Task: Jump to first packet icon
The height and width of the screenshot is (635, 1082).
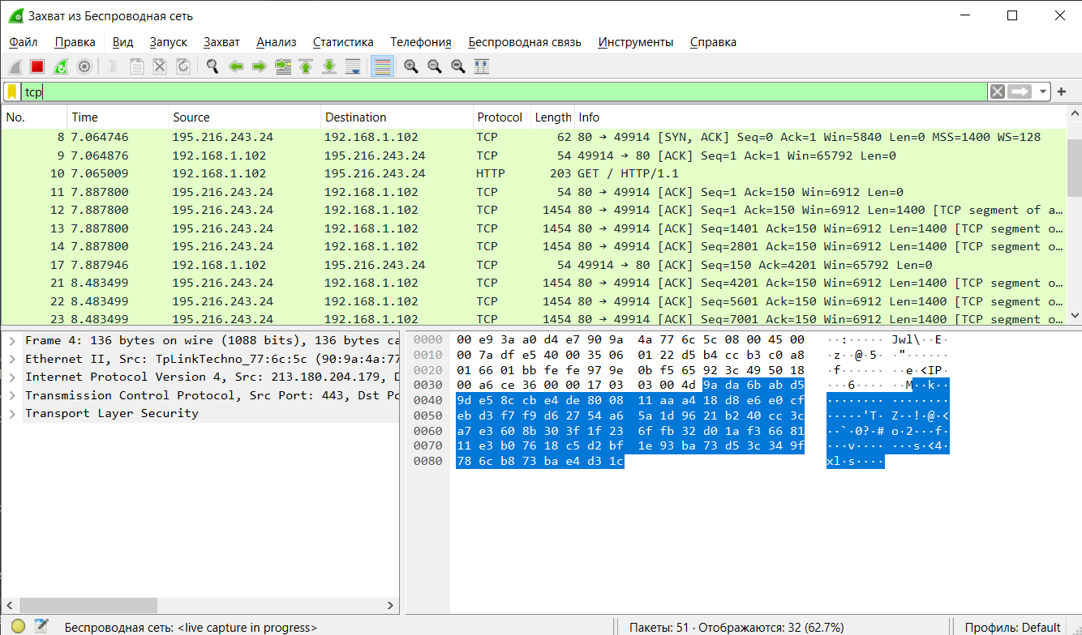Action: [306, 66]
